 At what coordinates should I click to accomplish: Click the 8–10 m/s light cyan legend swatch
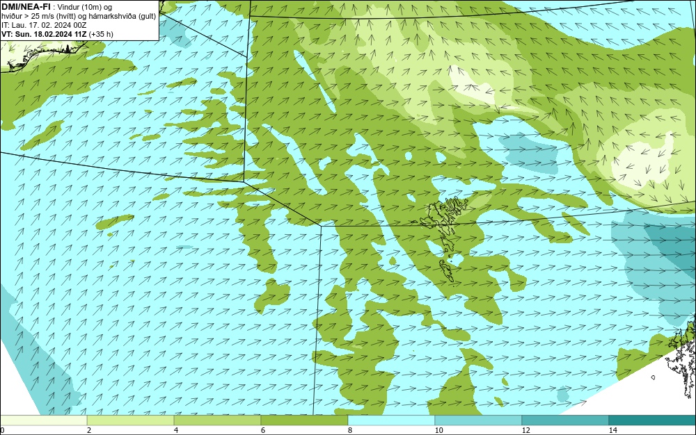tap(391, 420)
